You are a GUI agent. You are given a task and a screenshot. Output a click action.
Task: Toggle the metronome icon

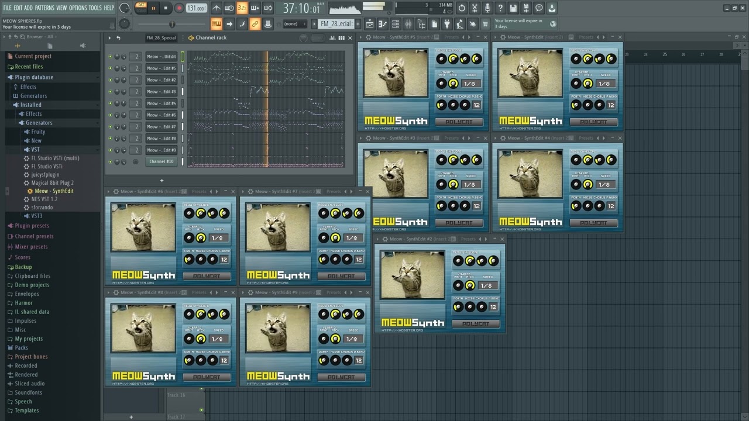point(217,8)
